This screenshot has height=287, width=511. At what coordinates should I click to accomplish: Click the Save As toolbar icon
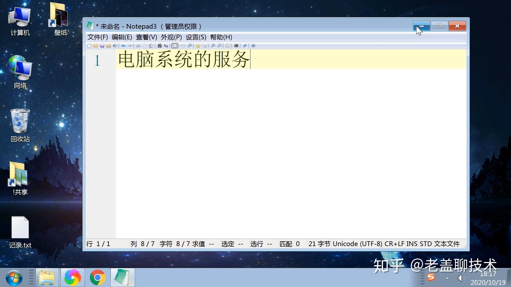click(x=109, y=46)
